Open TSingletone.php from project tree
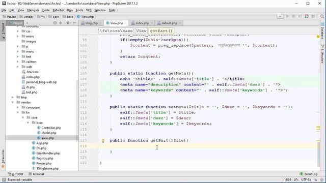This screenshot has height=183, width=326. [45, 168]
